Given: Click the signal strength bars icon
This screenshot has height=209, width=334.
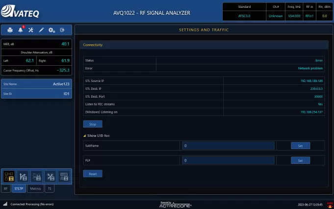Looking at the screenshot, I should pos(5,204).
